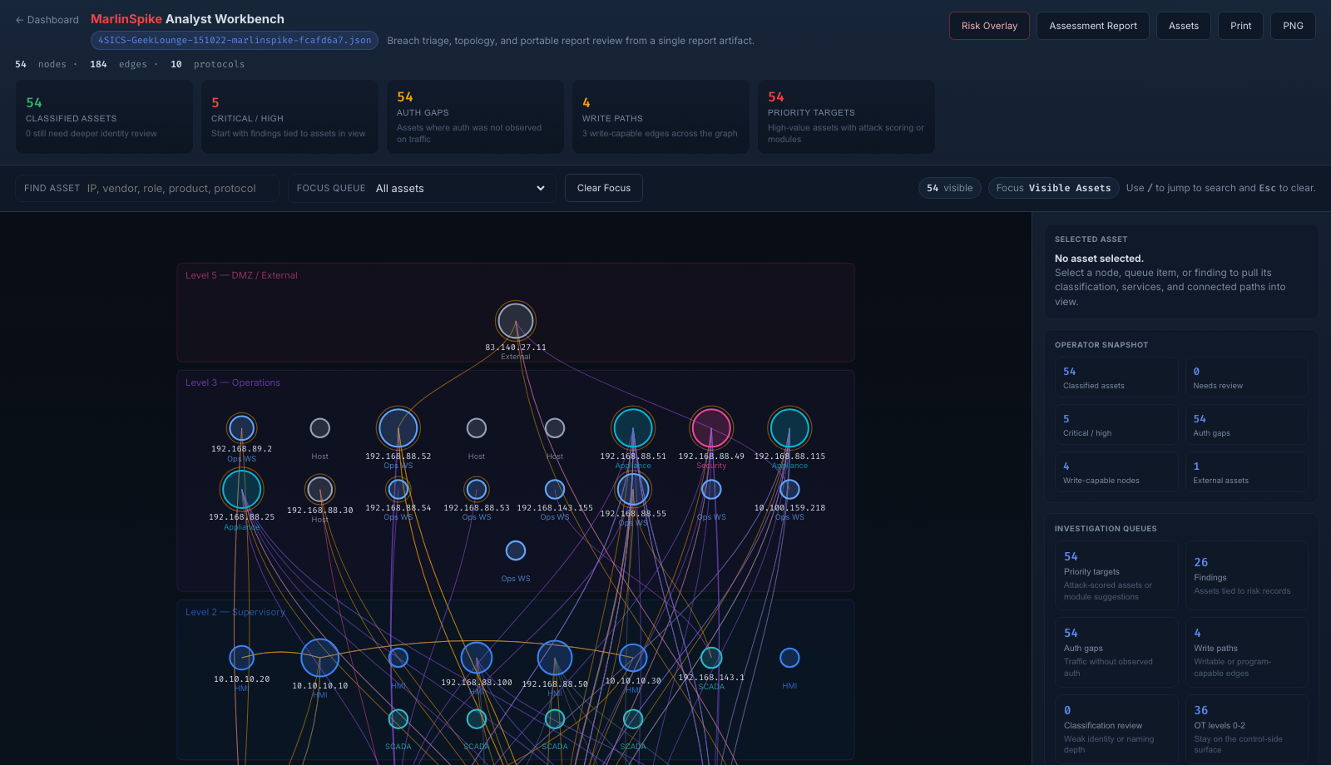This screenshot has height=765, width=1331.
Task: Click the 54 visible badge
Action: click(949, 188)
